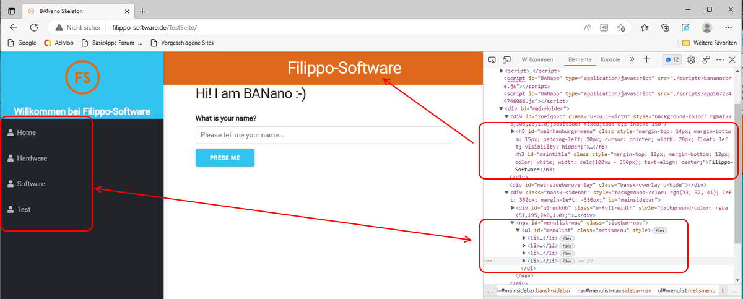
Task: Open a new browser tab with plus
Action: point(142,11)
